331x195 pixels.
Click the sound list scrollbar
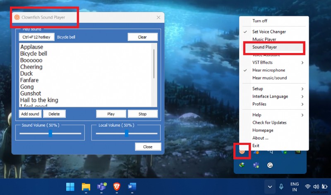point(154,64)
